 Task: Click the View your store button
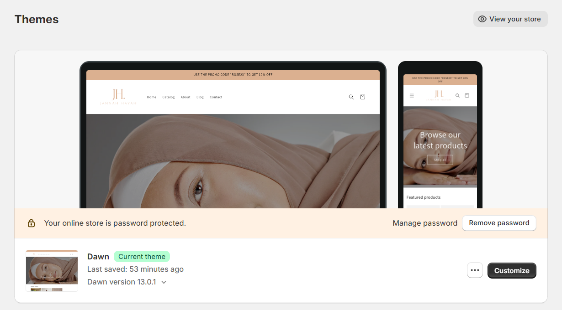(510, 19)
